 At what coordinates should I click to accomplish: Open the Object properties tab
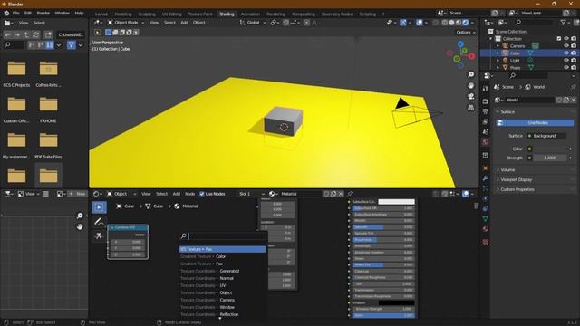coord(486,168)
